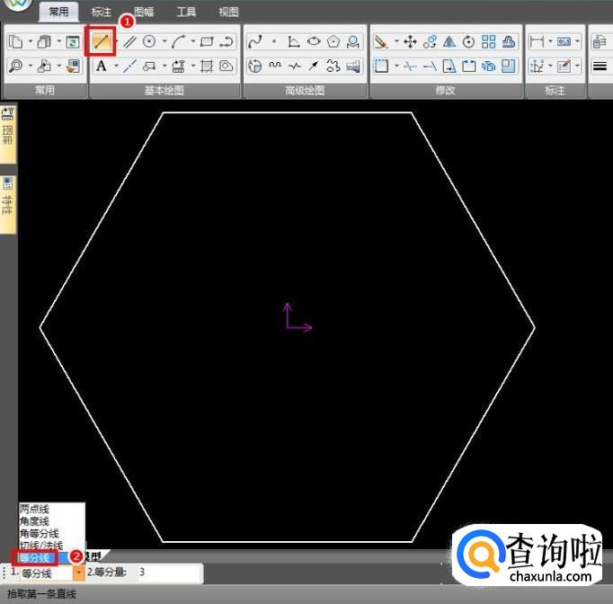Open the 等分线 line type dropdown arrow
The image size is (613, 604).
79,573
